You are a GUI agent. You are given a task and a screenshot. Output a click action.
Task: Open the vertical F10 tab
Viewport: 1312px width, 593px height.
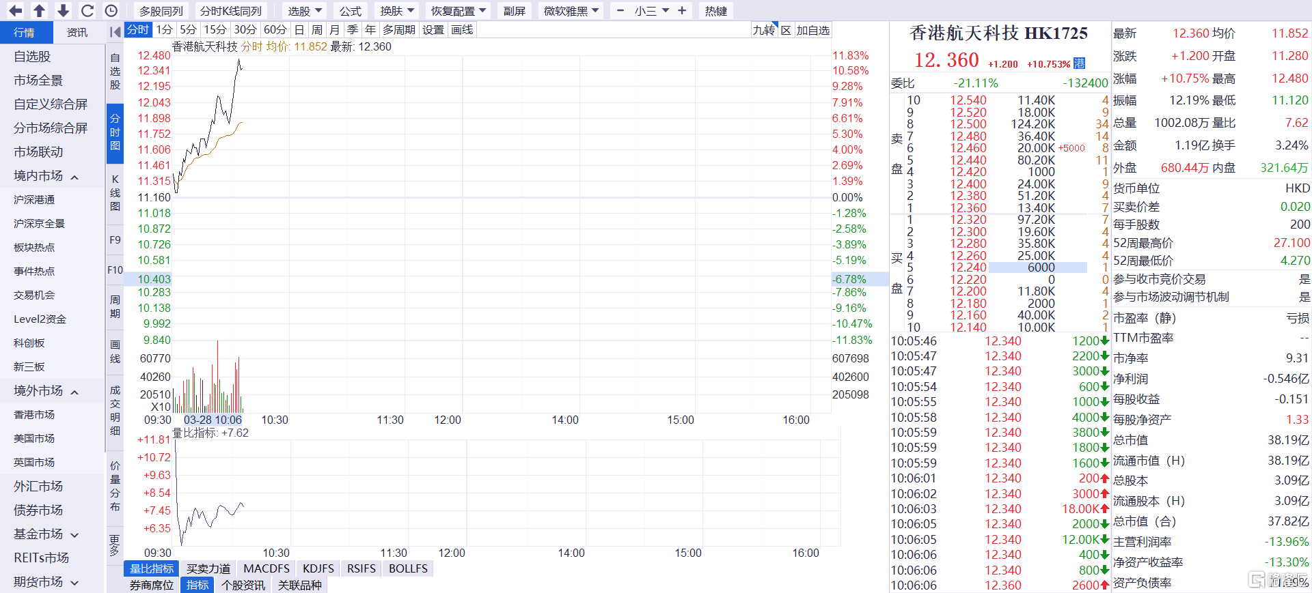115,270
